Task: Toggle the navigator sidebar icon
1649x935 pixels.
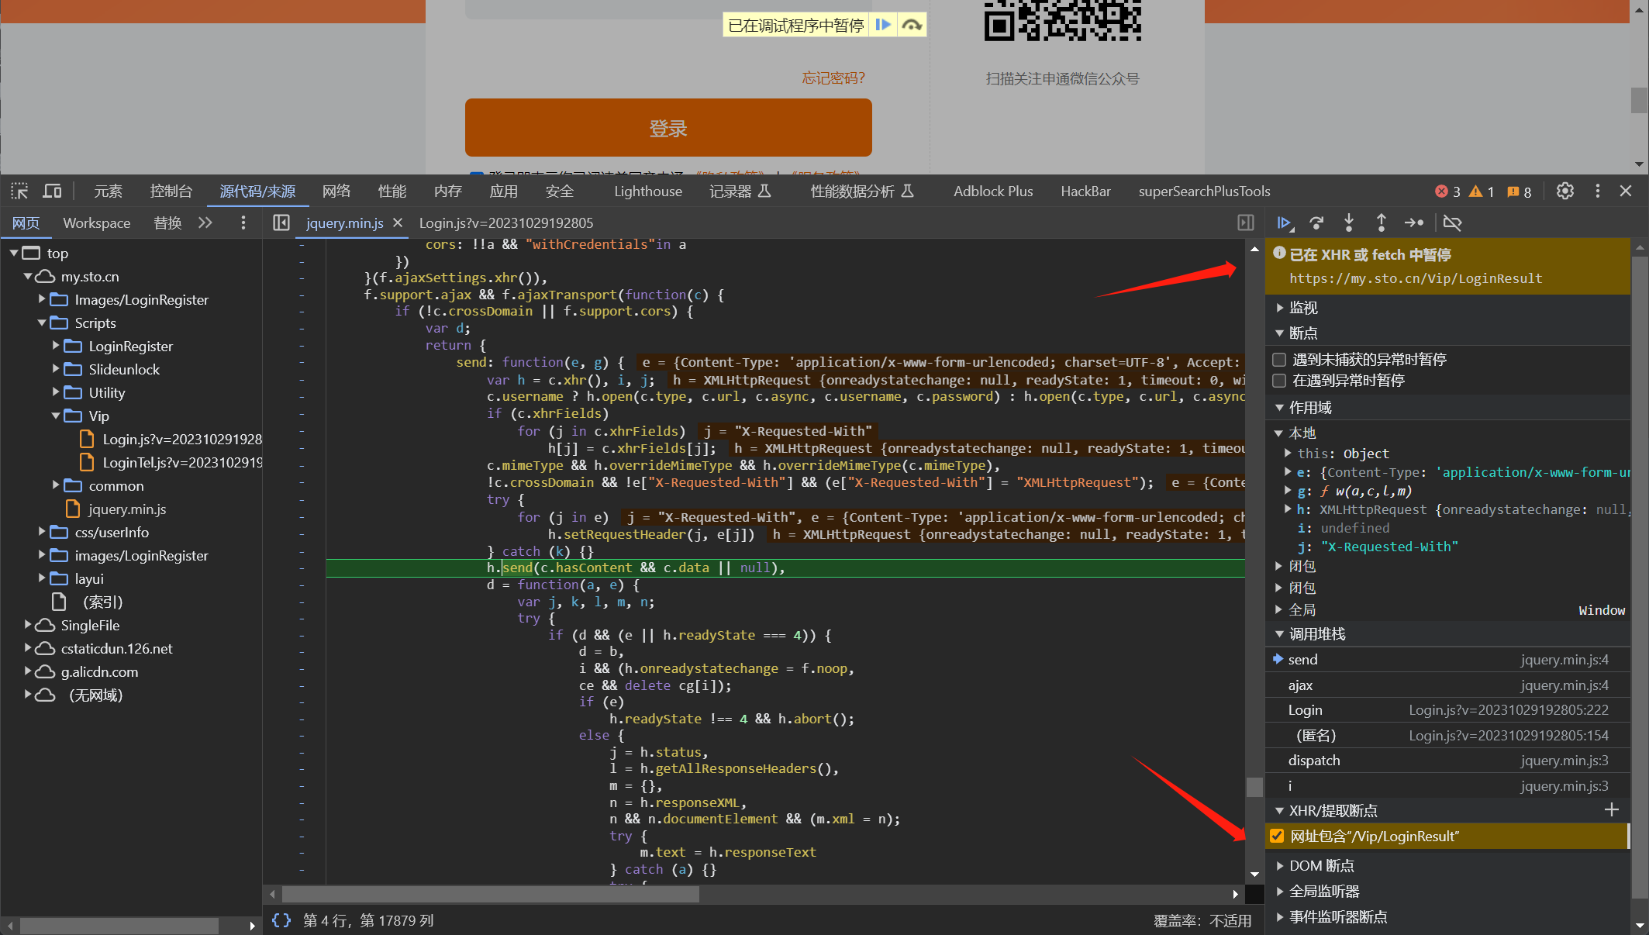Action: [x=281, y=223]
